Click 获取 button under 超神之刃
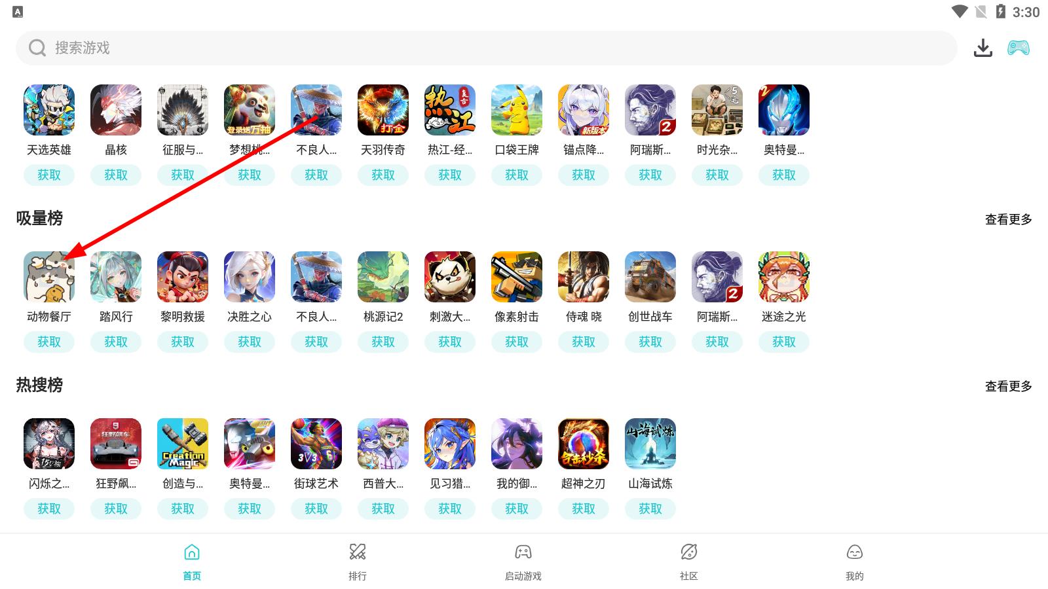The image size is (1048, 589). tap(584, 509)
